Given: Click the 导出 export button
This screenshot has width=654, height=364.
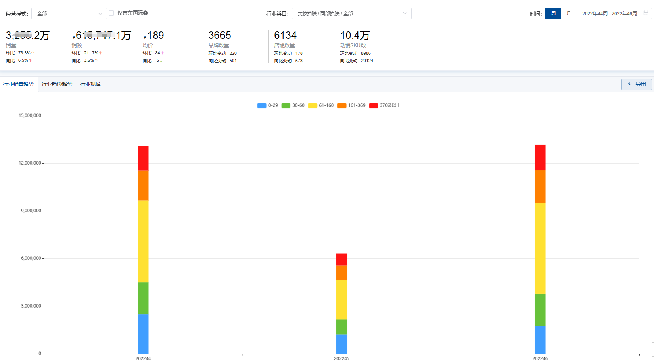Looking at the screenshot, I should pyautogui.click(x=636, y=84).
